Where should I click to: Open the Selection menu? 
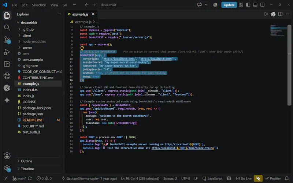point(39,5)
